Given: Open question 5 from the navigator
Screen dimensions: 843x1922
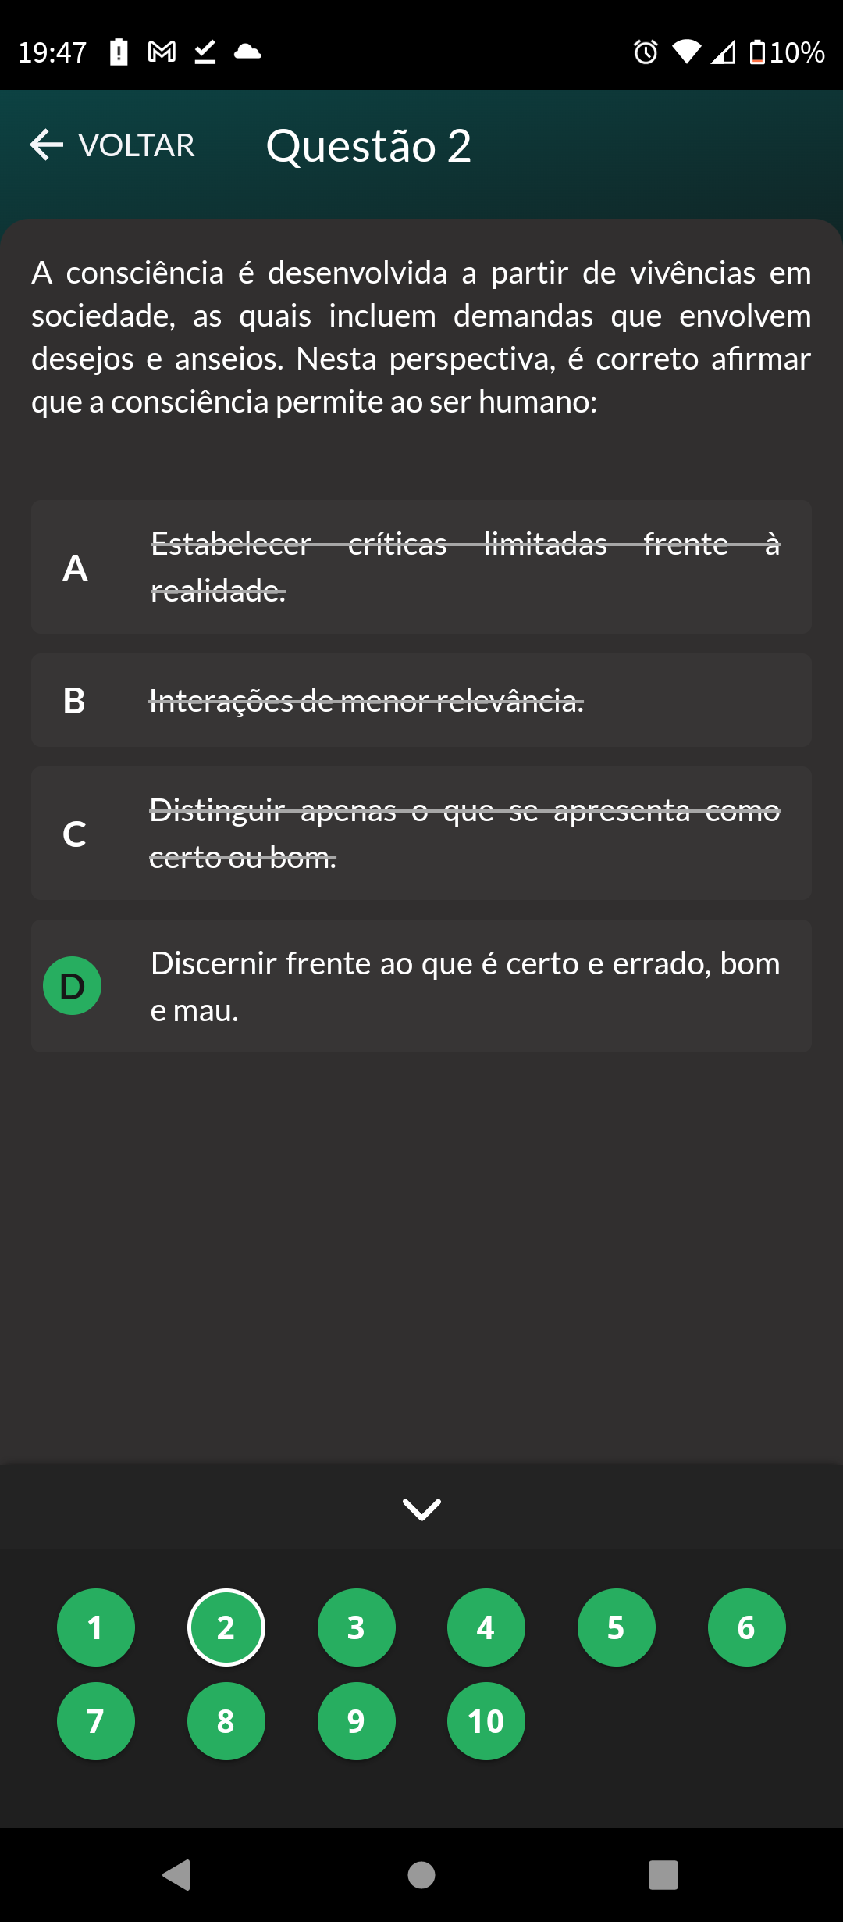Looking at the screenshot, I should pos(616,1627).
